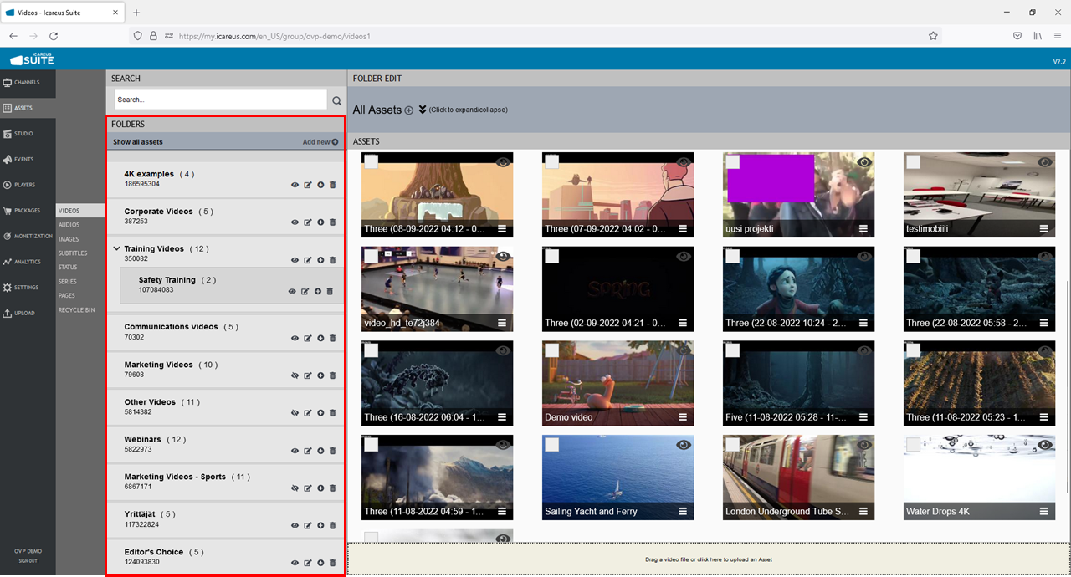Open the Water Drops 4K options menu
Viewport: 1071px width, 577px height.
pyautogui.click(x=1043, y=512)
